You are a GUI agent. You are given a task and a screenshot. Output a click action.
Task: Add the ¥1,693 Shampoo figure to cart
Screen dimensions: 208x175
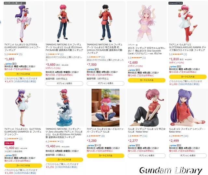23,74
